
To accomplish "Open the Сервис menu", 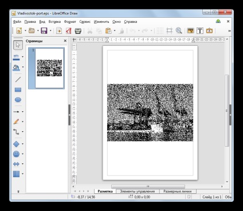I will tap(85, 22).
